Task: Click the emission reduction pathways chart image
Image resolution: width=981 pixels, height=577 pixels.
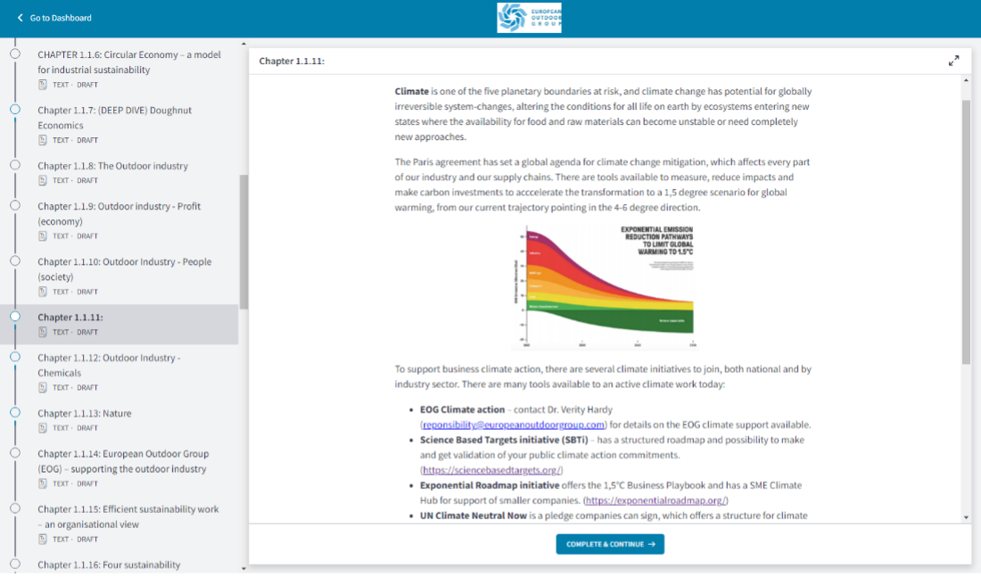Action: coord(604,286)
